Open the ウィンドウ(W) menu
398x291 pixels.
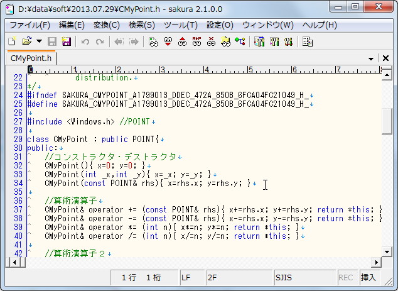[x=268, y=25]
